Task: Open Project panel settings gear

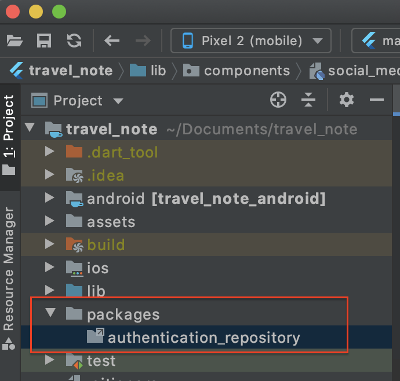Action: (x=347, y=100)
